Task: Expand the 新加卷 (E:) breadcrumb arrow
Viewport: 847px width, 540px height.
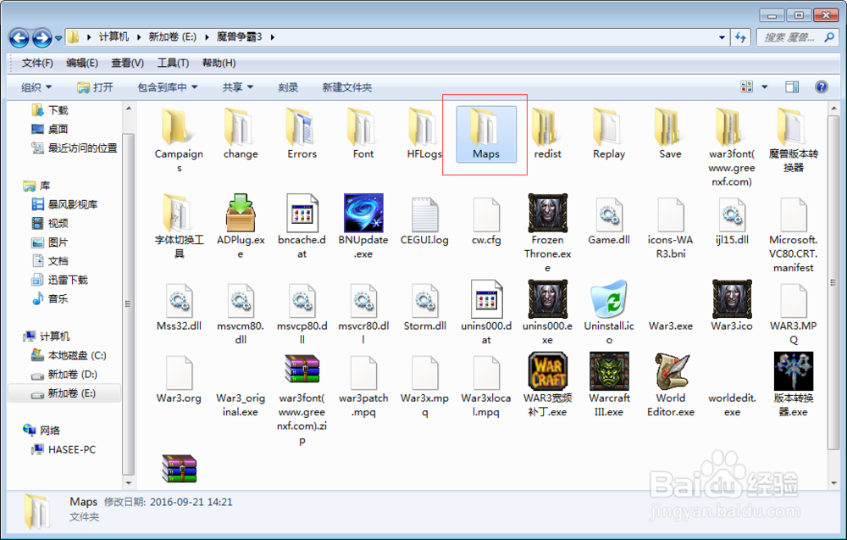Action: click(207, 37)
